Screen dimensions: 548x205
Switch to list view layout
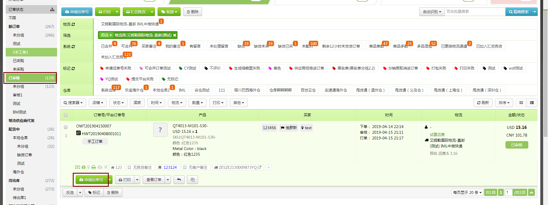coord(532,103)
